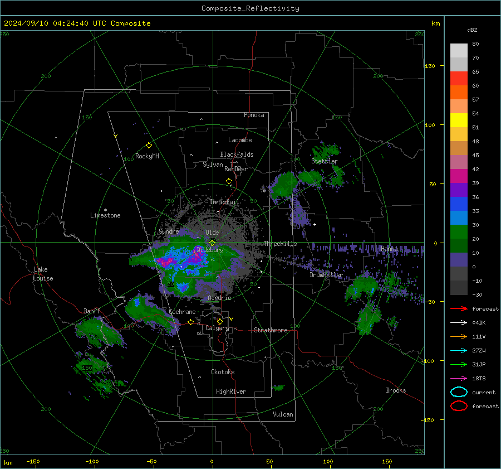
Task: Pick the orange swatch between 60 and 57
Action: point(459,93)
